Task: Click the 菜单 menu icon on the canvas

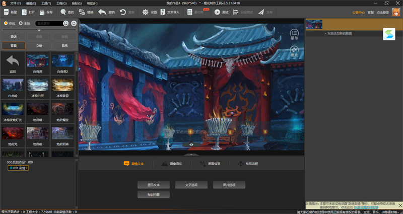Action: pos(294,33)
